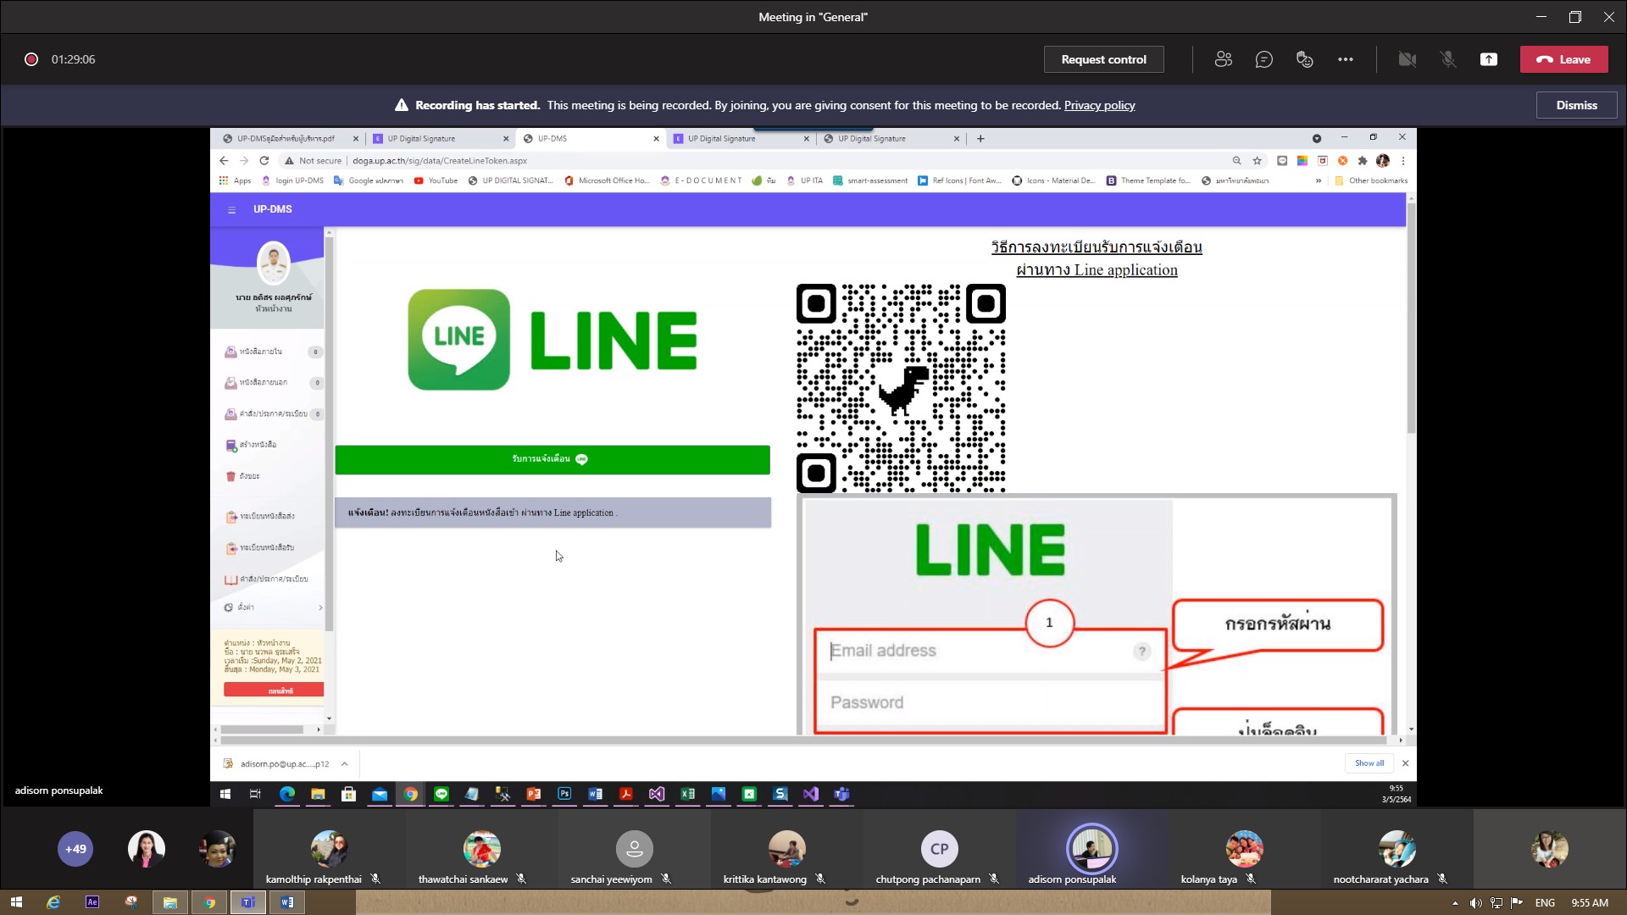
Task: Open Word from the local taskbar
Action: coord(286,902)
